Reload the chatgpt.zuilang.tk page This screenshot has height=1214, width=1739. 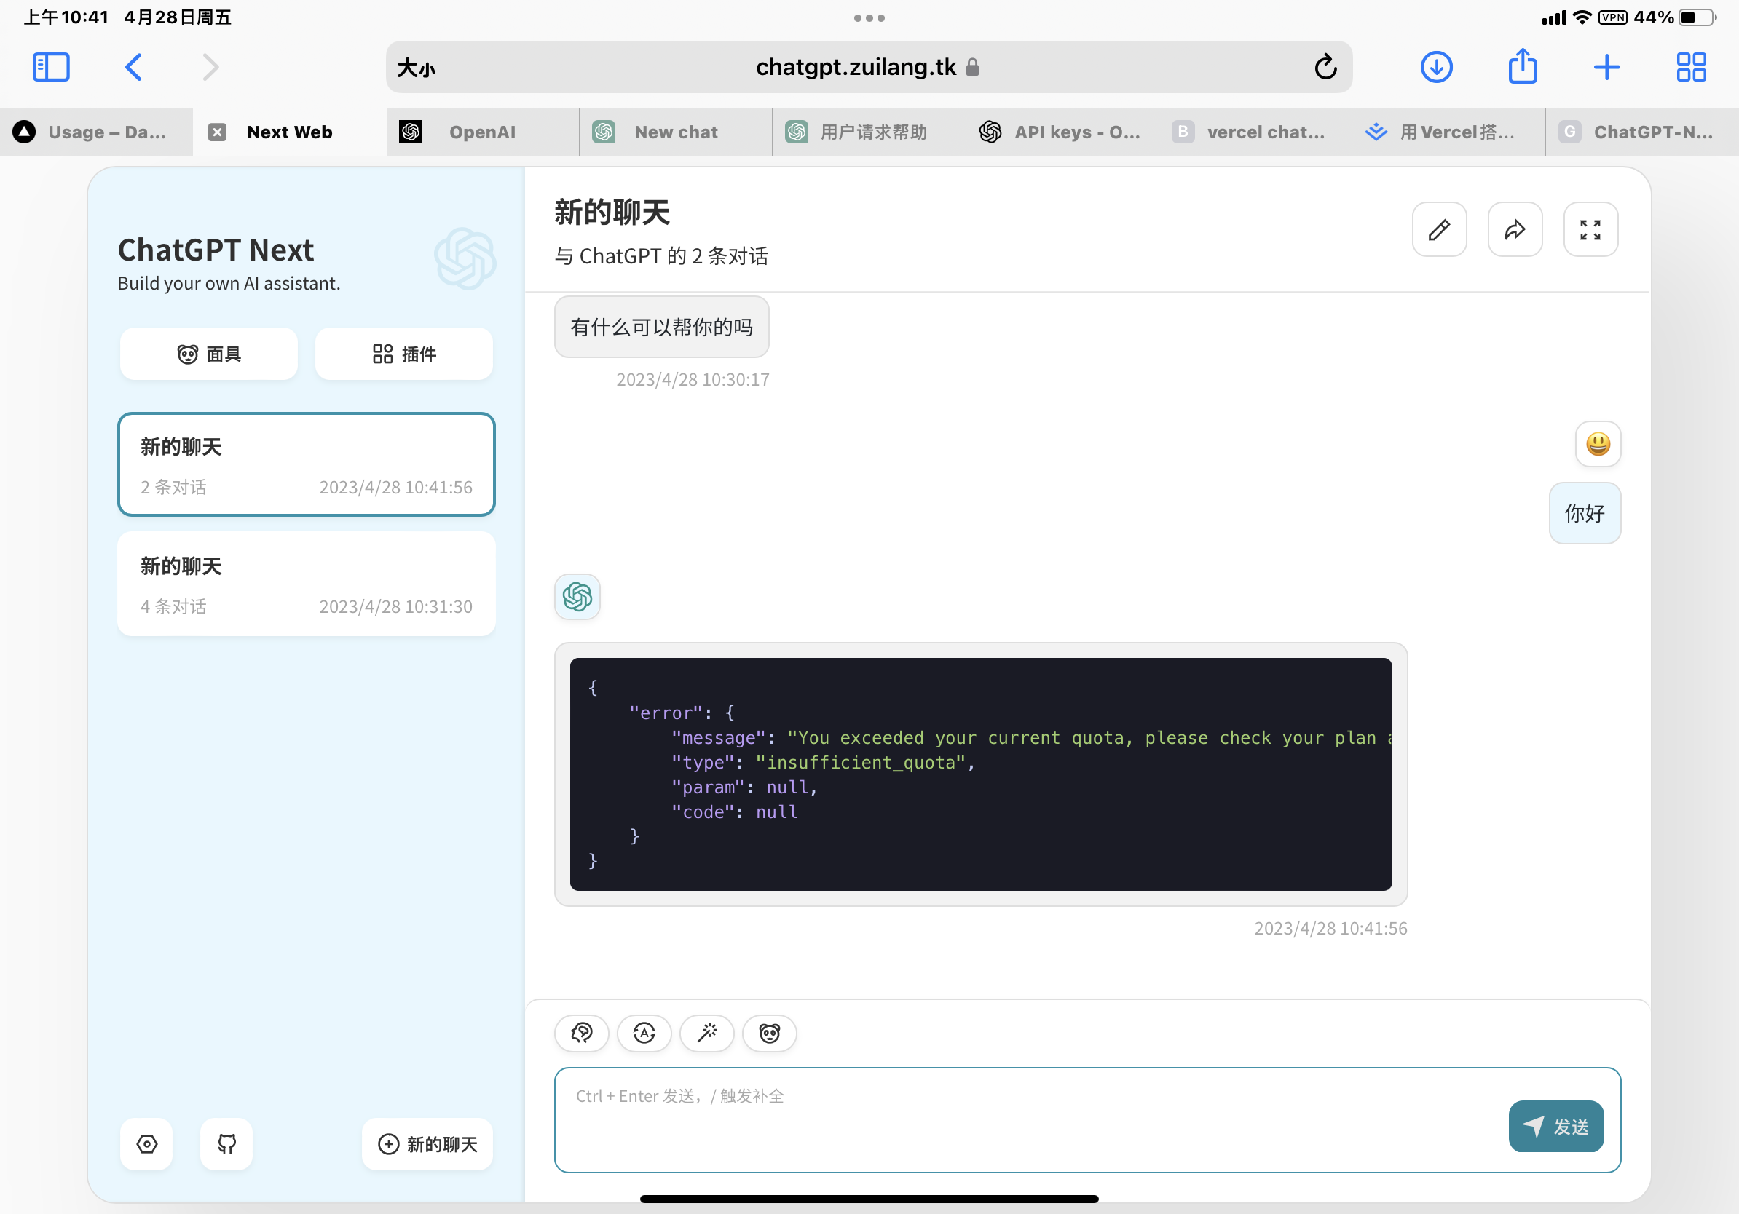click(x=1325, y=67)
